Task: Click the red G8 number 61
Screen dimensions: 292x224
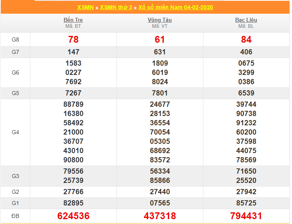Action: (x=160, y=39)
